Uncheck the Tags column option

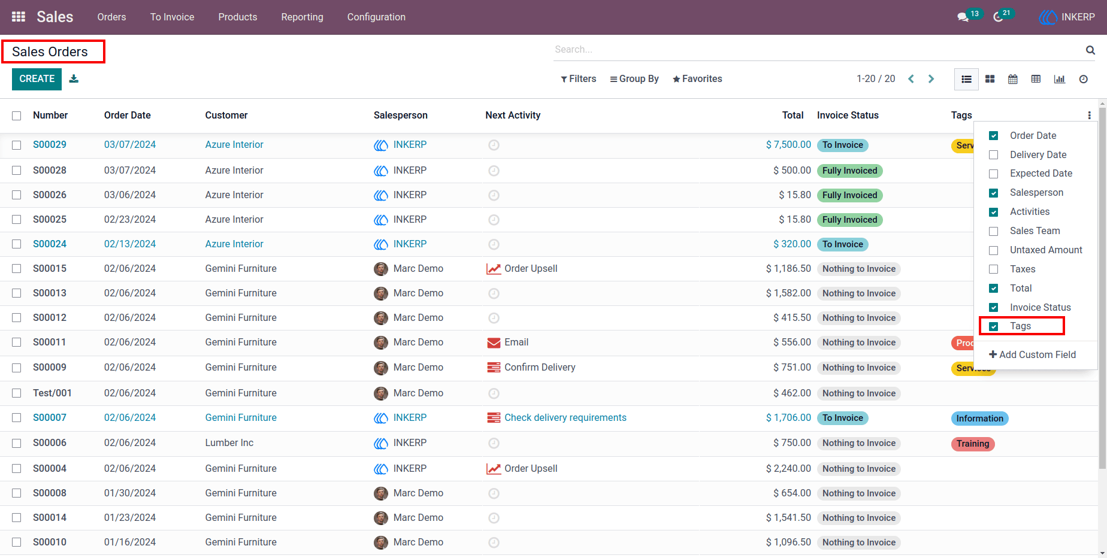(993, 326)
